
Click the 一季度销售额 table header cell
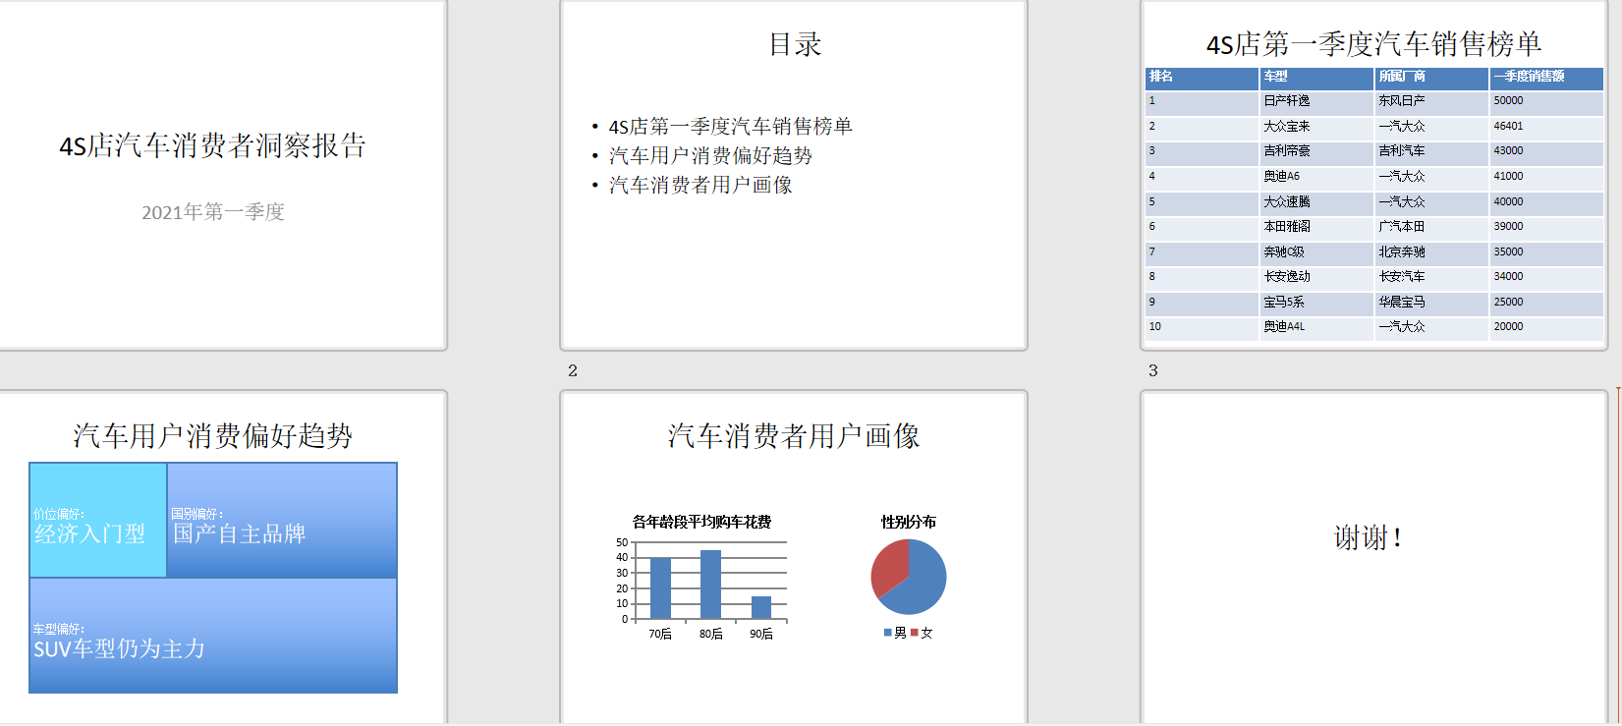(x=1546, y=78)
